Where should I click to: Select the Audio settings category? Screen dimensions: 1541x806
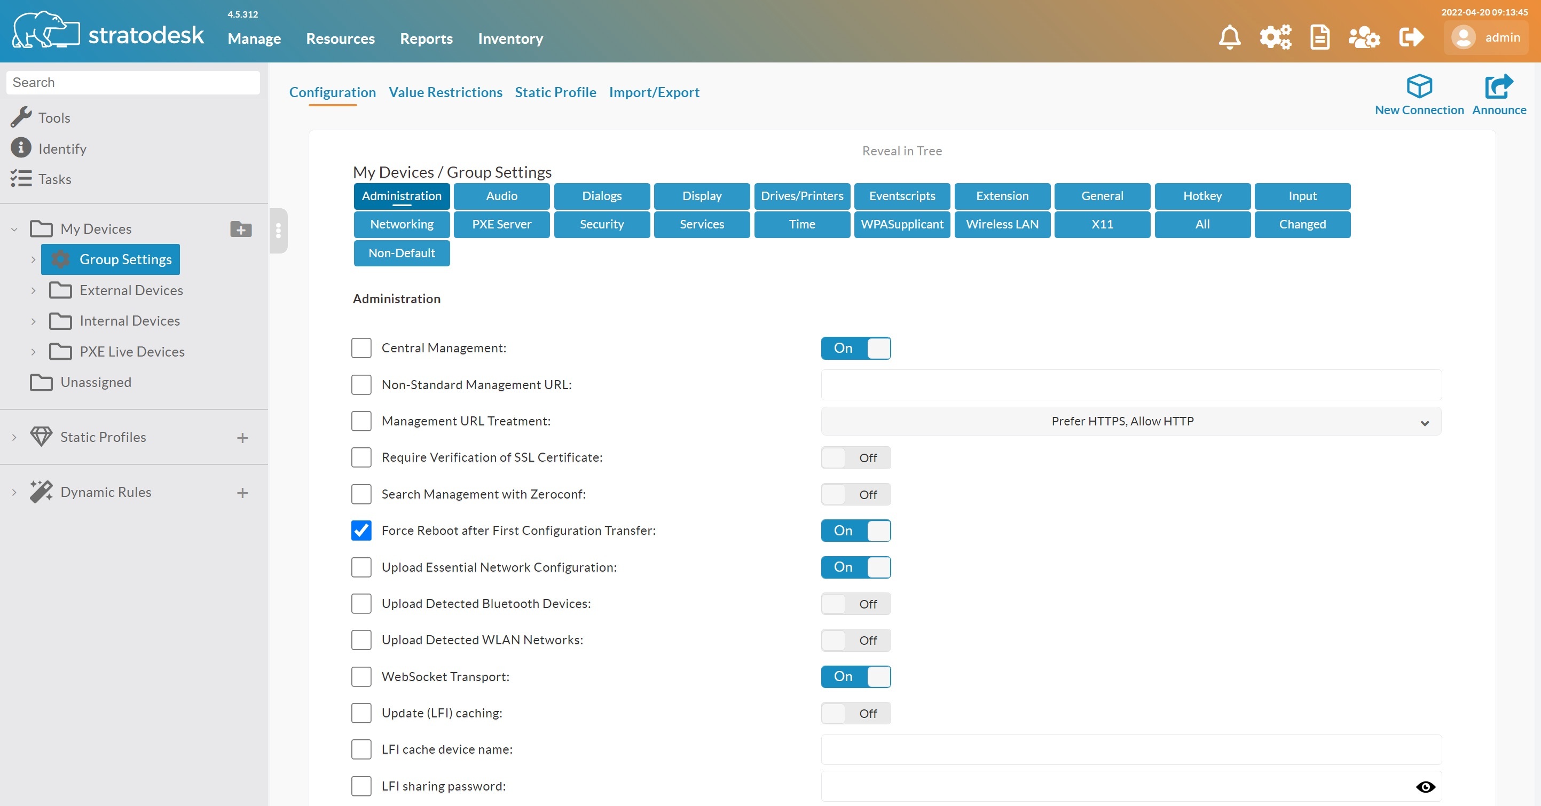(501, 196)
